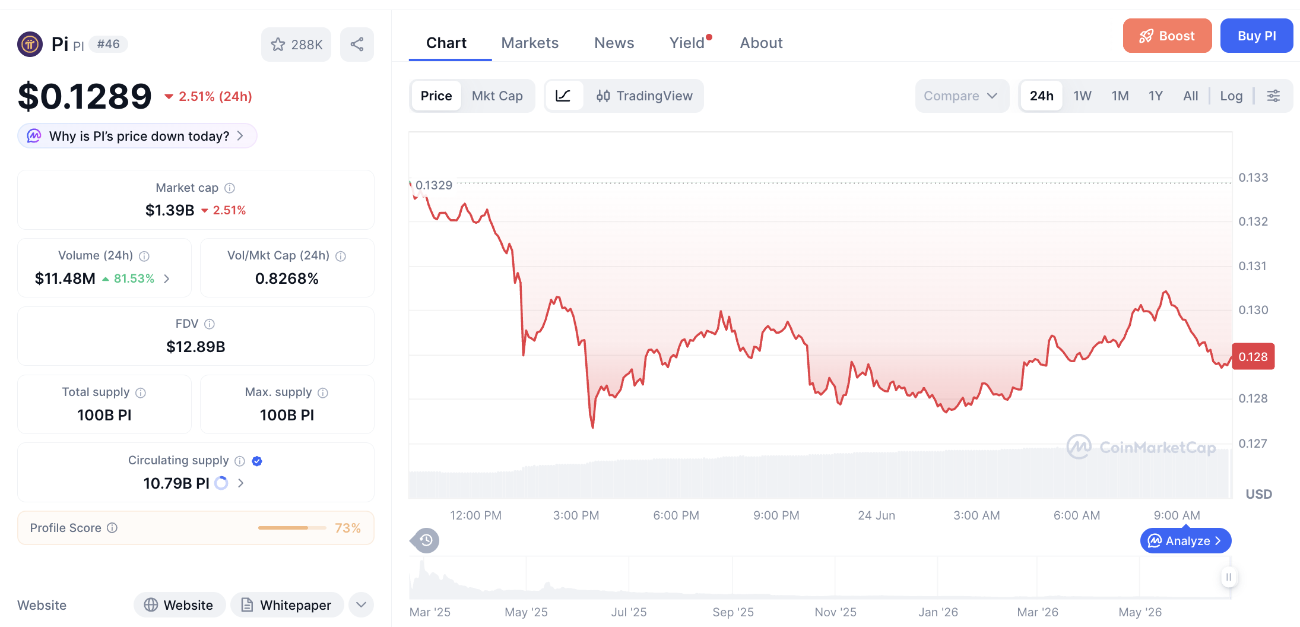Click the $12.89B FDV value
Viewport: 1300px width, 627px height.
pos(195,347)
